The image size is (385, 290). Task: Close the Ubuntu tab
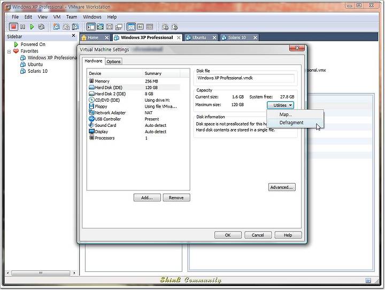tap(214, 37)
